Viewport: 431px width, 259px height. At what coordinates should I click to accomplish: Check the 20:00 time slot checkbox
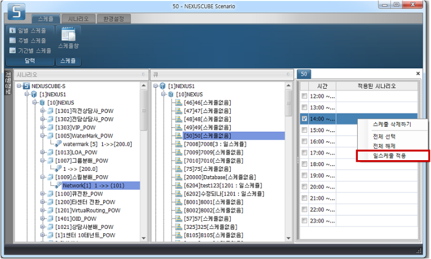tap(305, 186)
